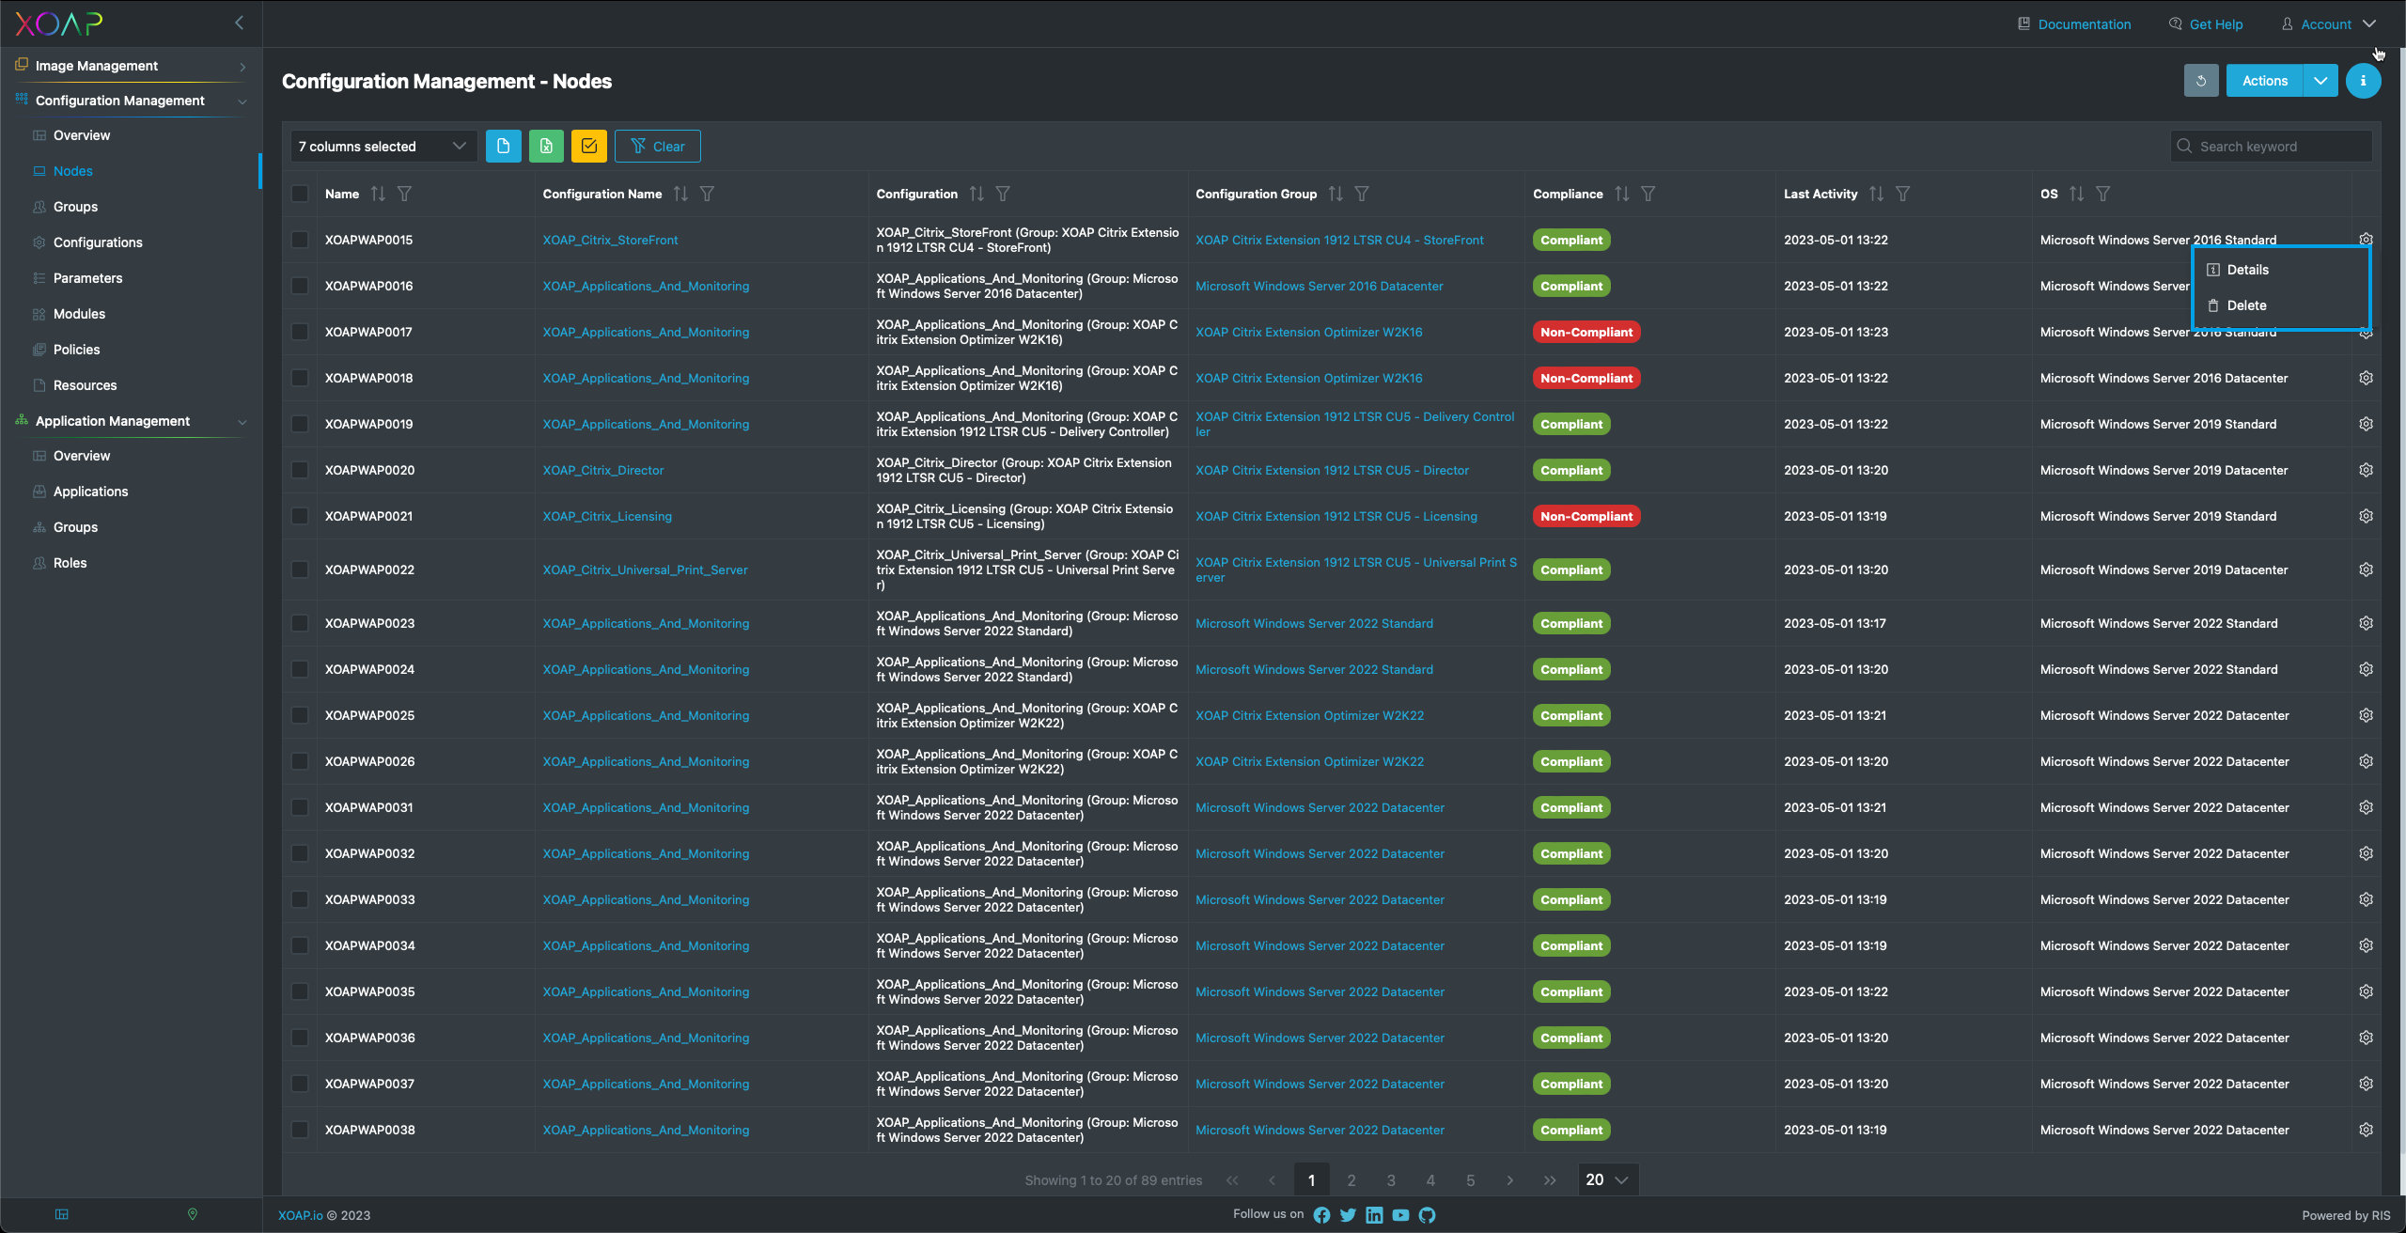
Task: Open filter funnel for Compliance column
Action: (x=1648, y=194)
